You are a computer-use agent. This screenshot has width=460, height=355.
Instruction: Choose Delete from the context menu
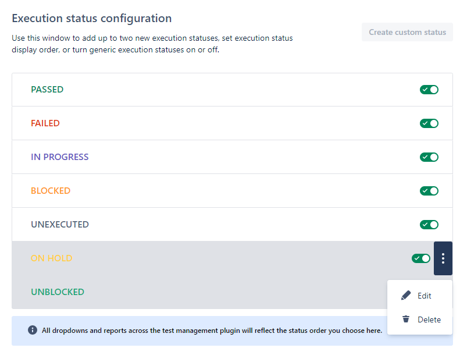point(429,319)
